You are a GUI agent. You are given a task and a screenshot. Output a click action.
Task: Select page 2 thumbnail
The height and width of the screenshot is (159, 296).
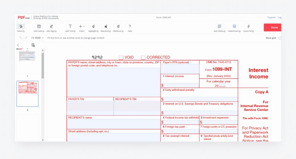(27, 94)
